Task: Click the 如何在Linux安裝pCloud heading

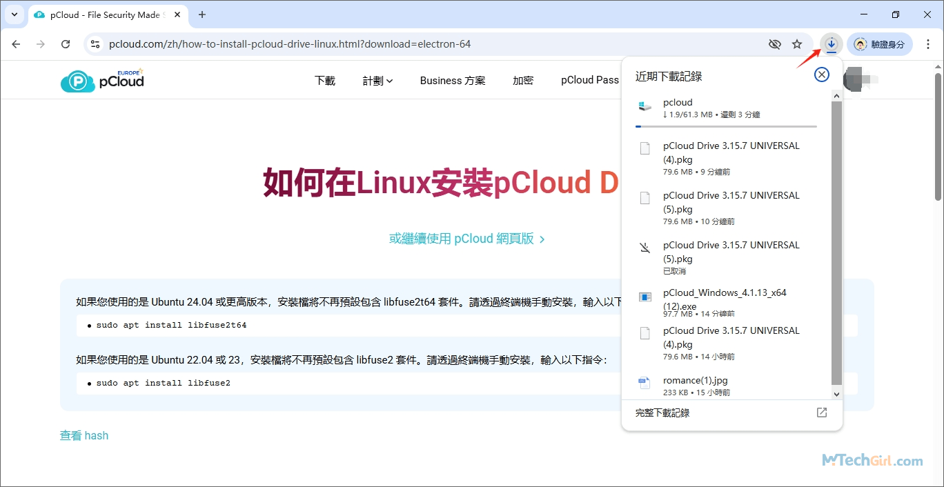Action: [x=440, y=183]
